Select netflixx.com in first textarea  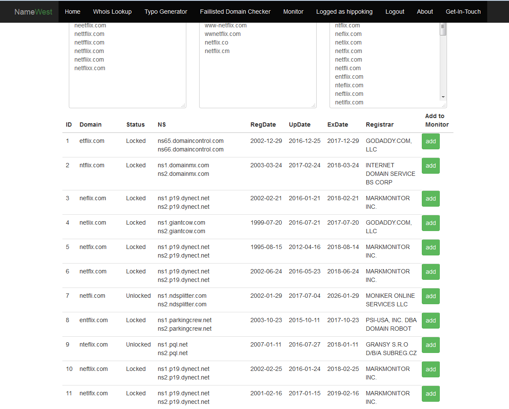pyautogui.click(x=90, y=68)
